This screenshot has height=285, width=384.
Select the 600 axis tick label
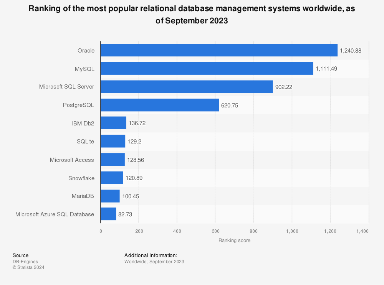pyautogui.click(x=215, y=231)
